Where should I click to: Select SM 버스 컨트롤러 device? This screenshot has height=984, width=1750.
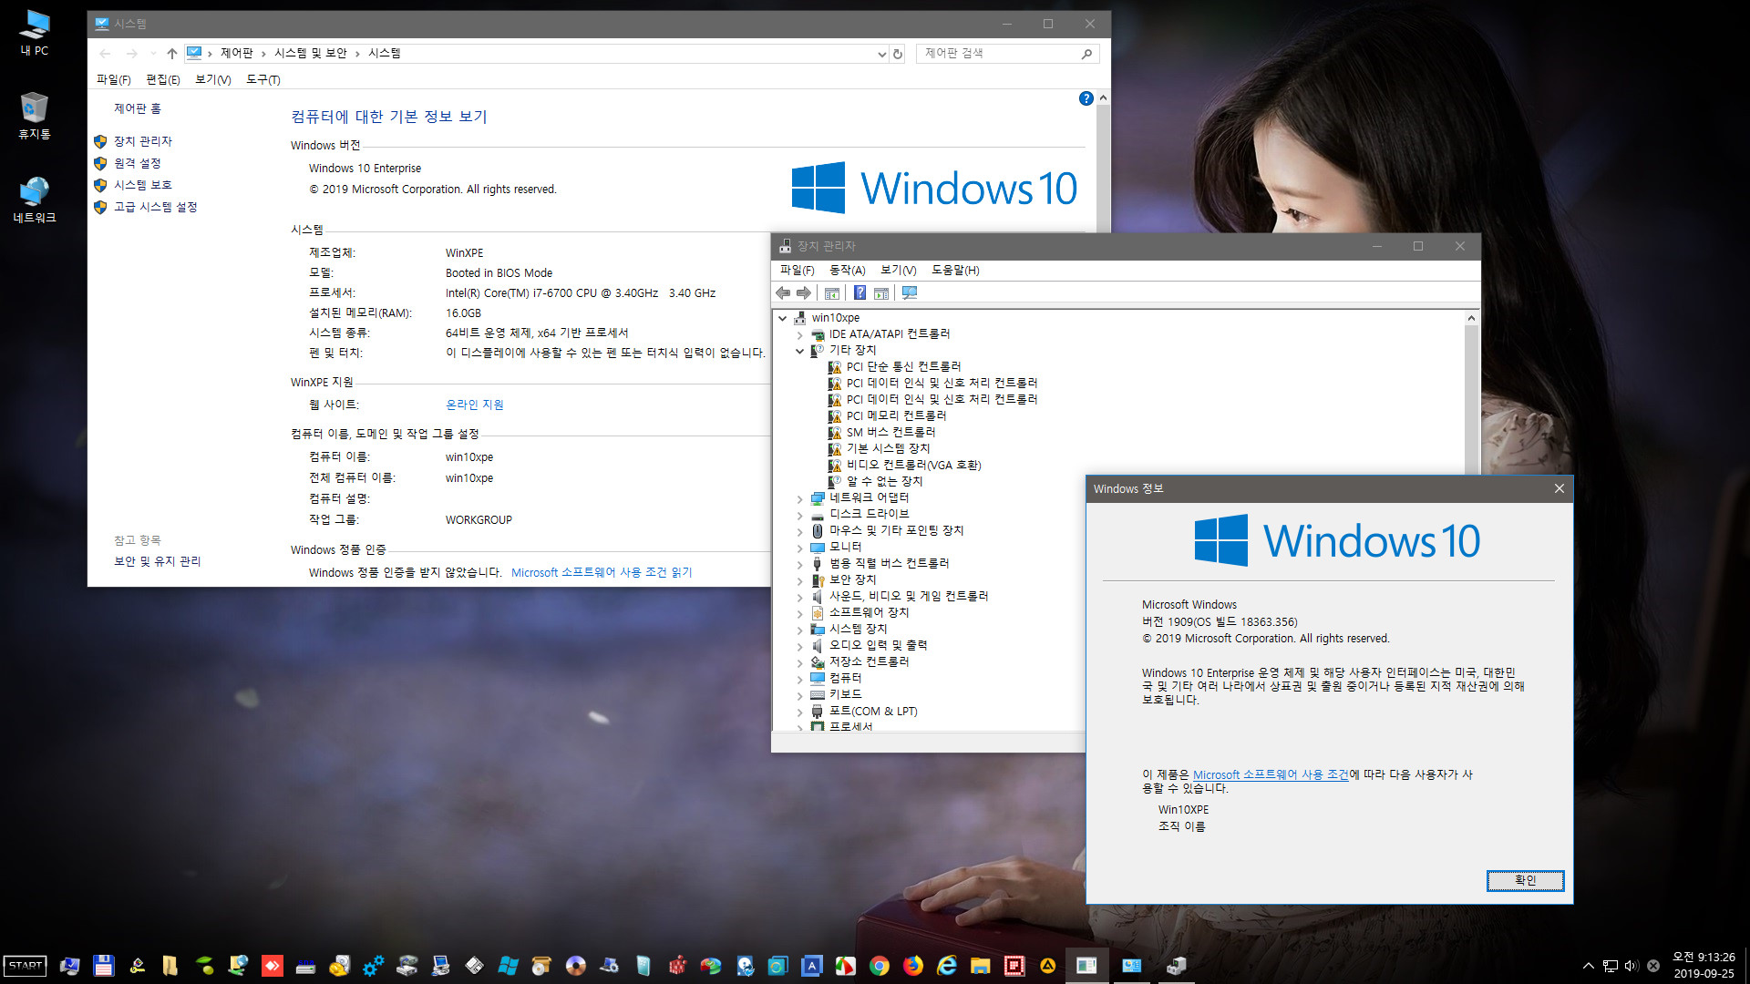point(890,433)
